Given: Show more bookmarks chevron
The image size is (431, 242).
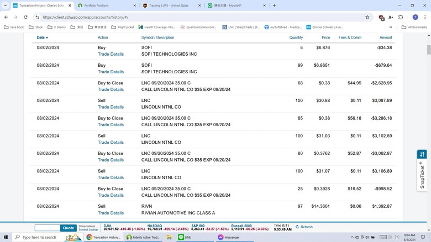Looking at the screenshot, I should coord(391,27).
